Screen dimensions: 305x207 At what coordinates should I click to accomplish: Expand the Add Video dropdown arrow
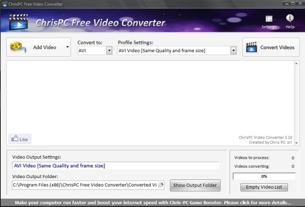(67, 47)
